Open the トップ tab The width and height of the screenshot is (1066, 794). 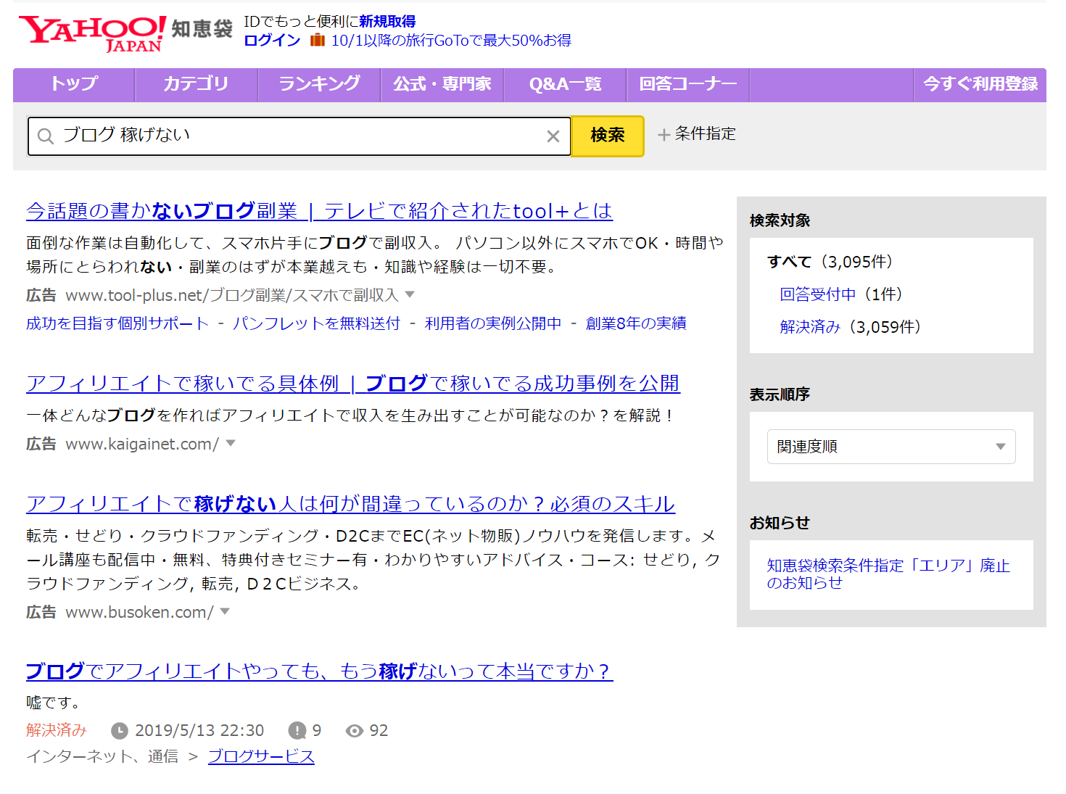(74, 85)
